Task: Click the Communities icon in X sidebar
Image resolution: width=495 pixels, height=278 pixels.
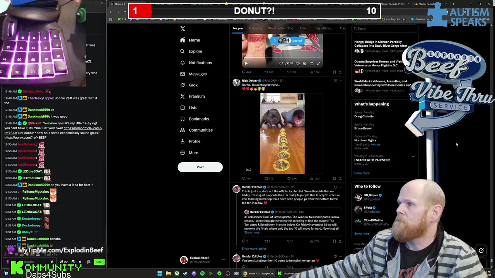Action: click(183, 130)
